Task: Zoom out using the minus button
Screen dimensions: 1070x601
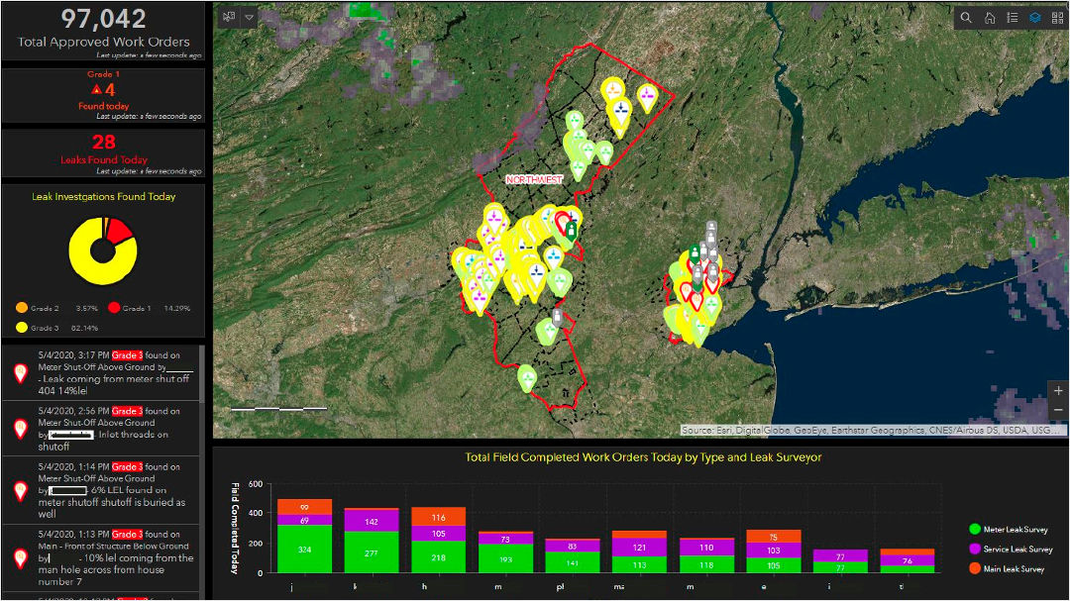Action: coord(1058,409)
